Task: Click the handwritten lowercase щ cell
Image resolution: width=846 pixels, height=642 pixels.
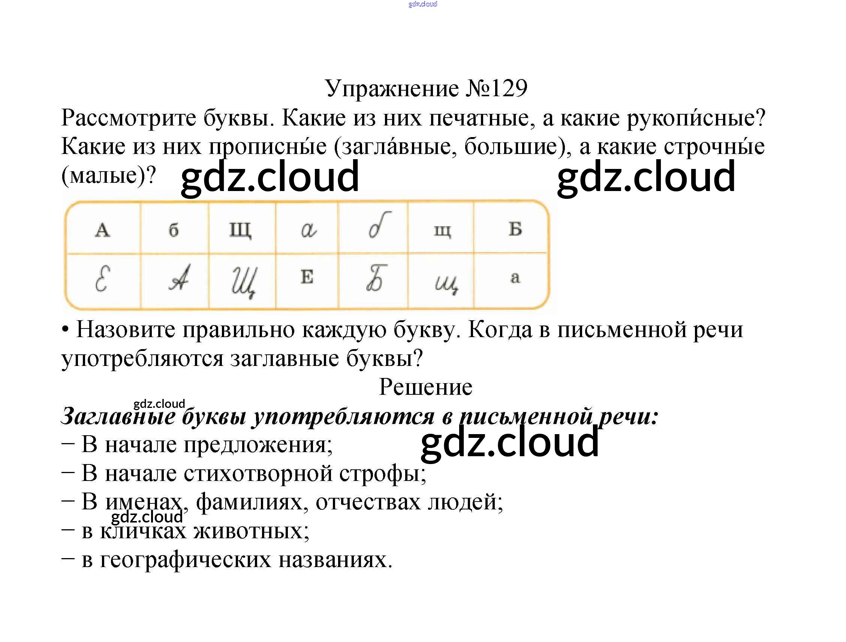Action: click(446, 284)
